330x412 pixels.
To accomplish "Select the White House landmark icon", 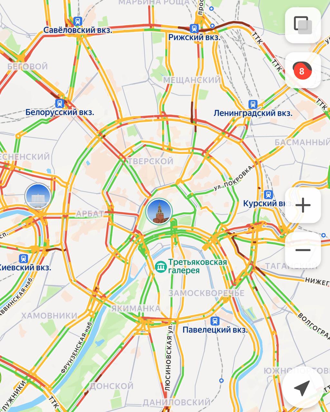I will coord(38,196).
